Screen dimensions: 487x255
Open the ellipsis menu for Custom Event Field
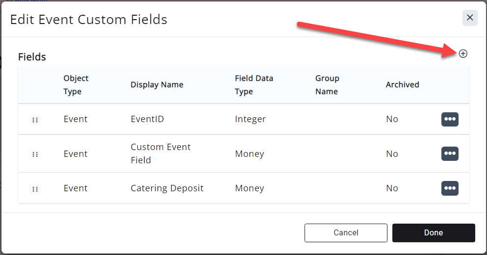coord(450,153)
